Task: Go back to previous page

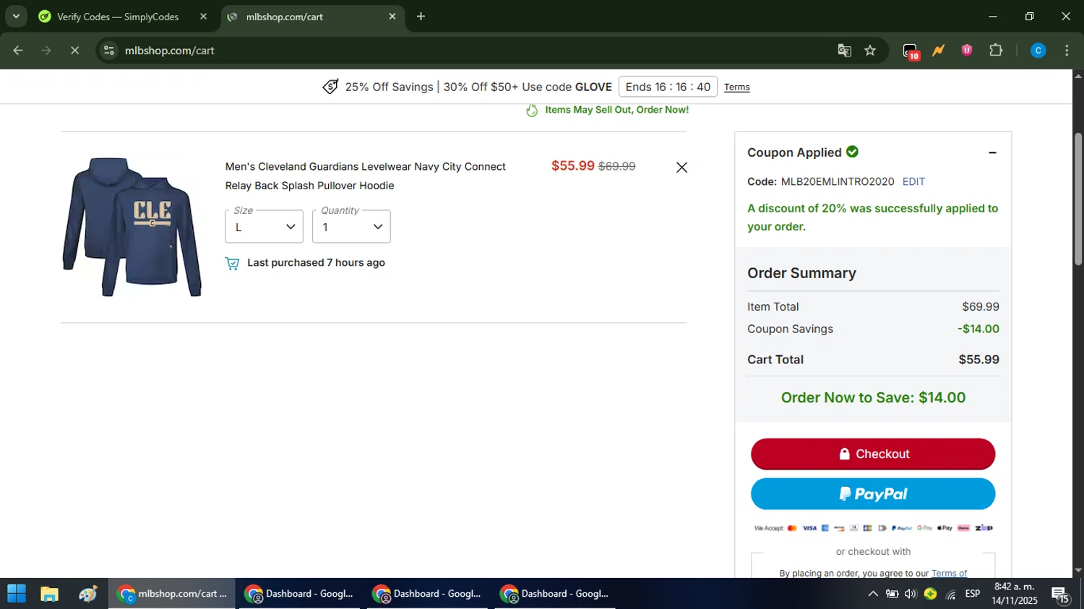Action: pos(18,51)
